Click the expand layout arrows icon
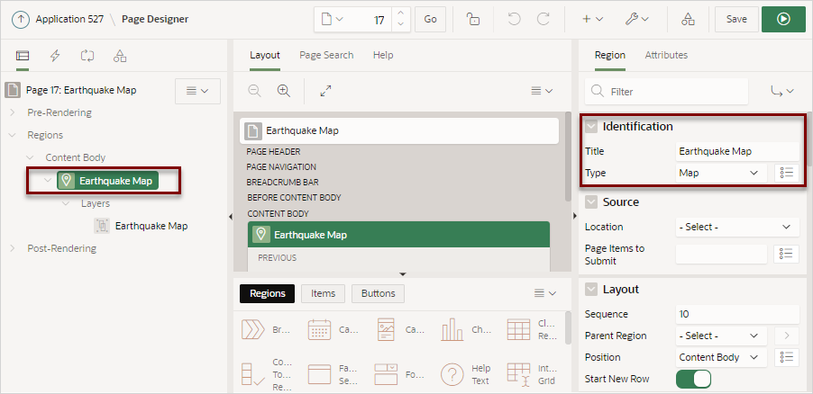The height and width of the screenshot is (394, 813). [x=325, y=91]
